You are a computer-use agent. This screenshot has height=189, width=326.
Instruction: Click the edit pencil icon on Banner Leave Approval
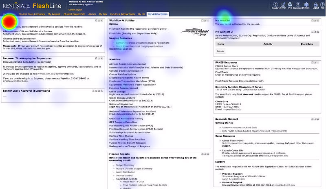click(x=93, y=91)
